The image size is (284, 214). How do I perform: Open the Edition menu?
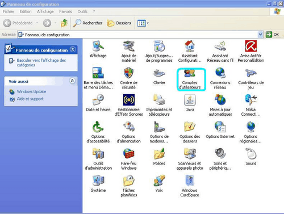[26, 11]
